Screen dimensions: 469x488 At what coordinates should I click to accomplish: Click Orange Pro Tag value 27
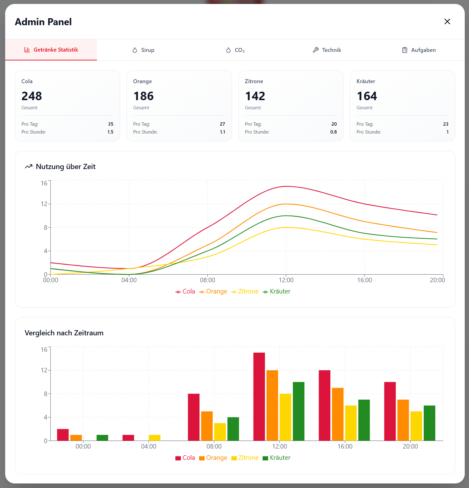point(222,124)
